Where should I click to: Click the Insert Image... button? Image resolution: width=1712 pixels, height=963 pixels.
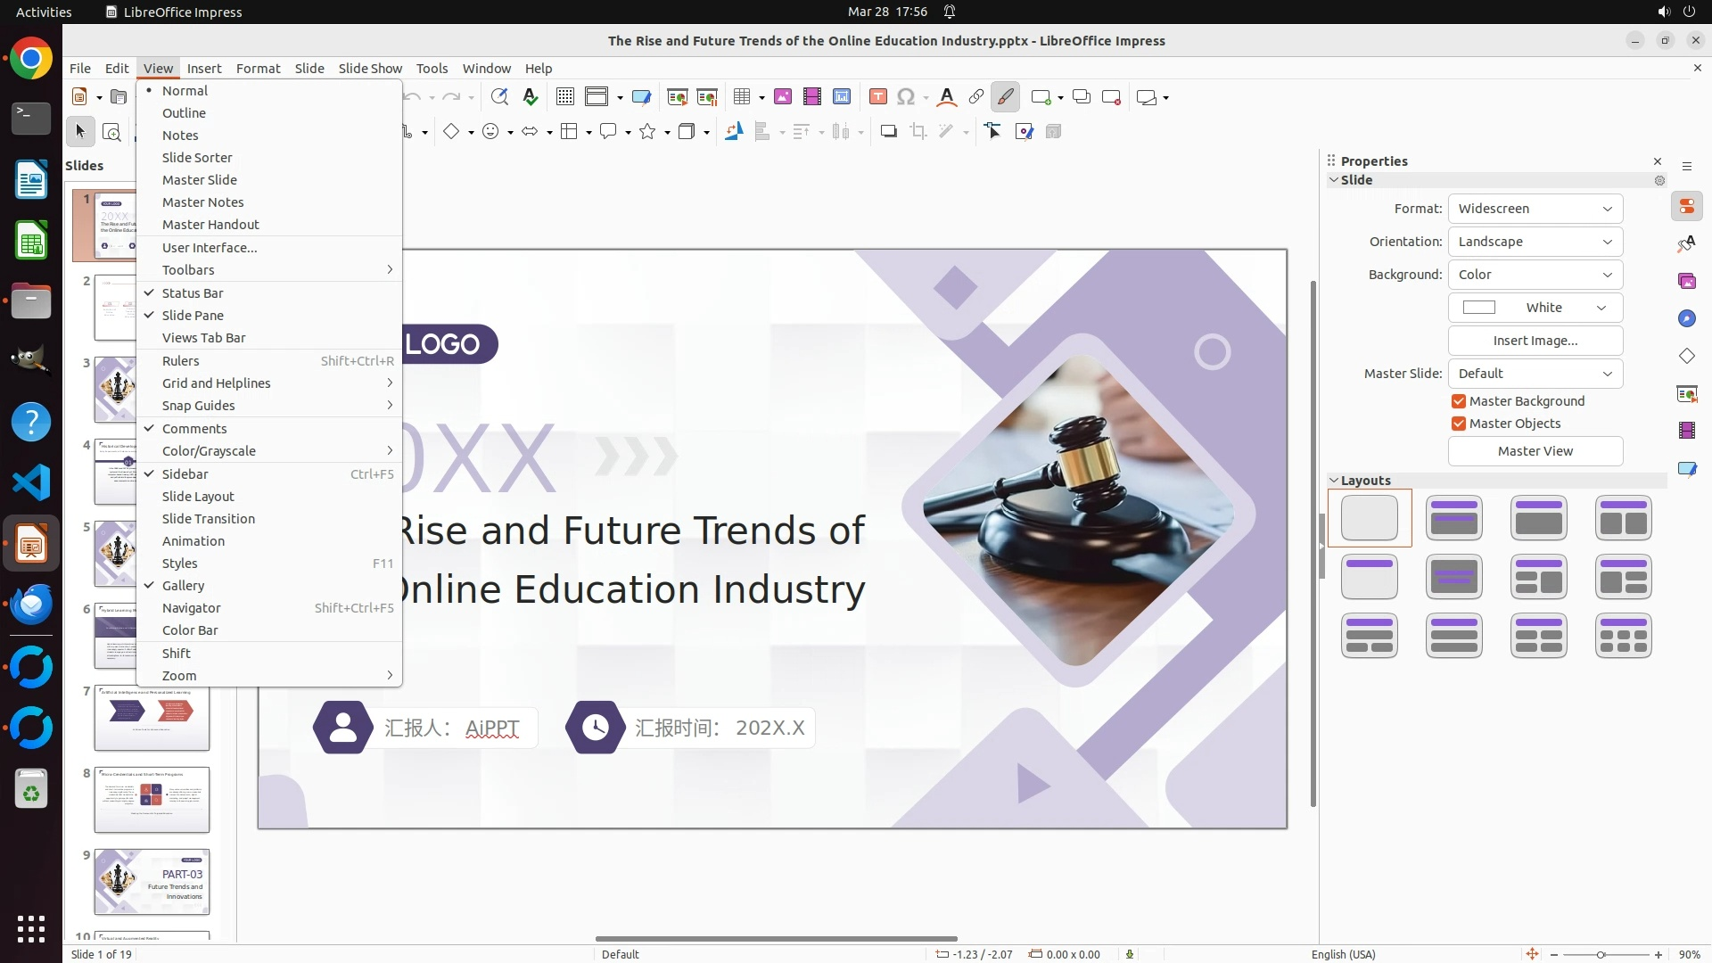coord(1535,341)
